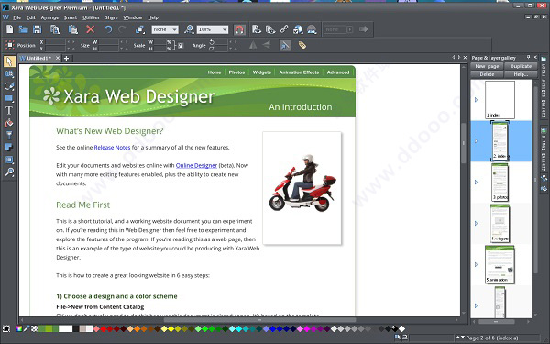Click the Delete button in gallery
The image size is (550, 344).
(487, 74)
